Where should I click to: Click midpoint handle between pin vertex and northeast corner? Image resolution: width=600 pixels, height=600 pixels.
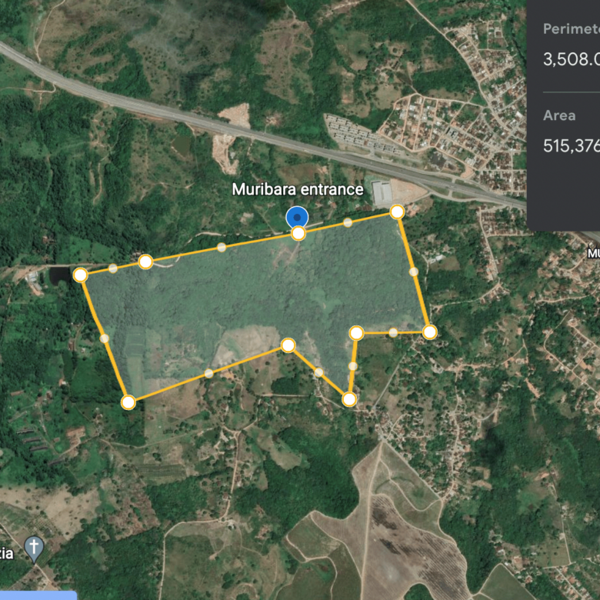(348, 222)
